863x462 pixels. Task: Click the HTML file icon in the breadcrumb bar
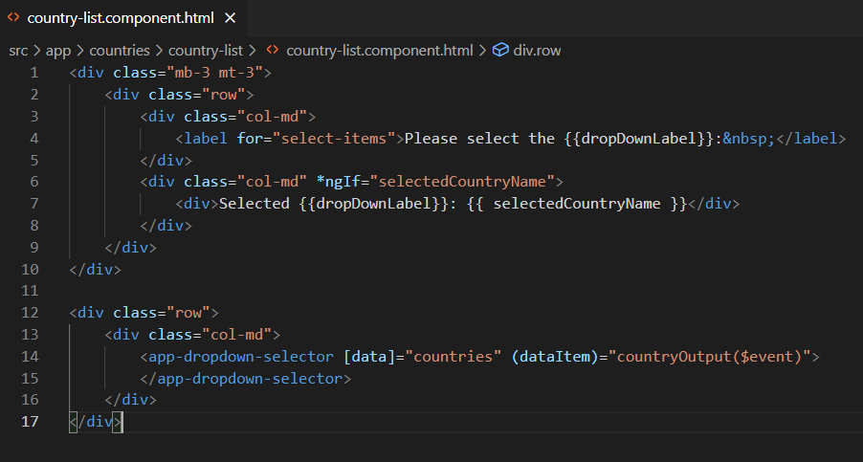click(x=272, y=50)
